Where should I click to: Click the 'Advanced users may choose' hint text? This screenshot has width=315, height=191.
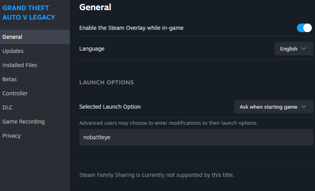pyautogui.click(x=168, y=123)
